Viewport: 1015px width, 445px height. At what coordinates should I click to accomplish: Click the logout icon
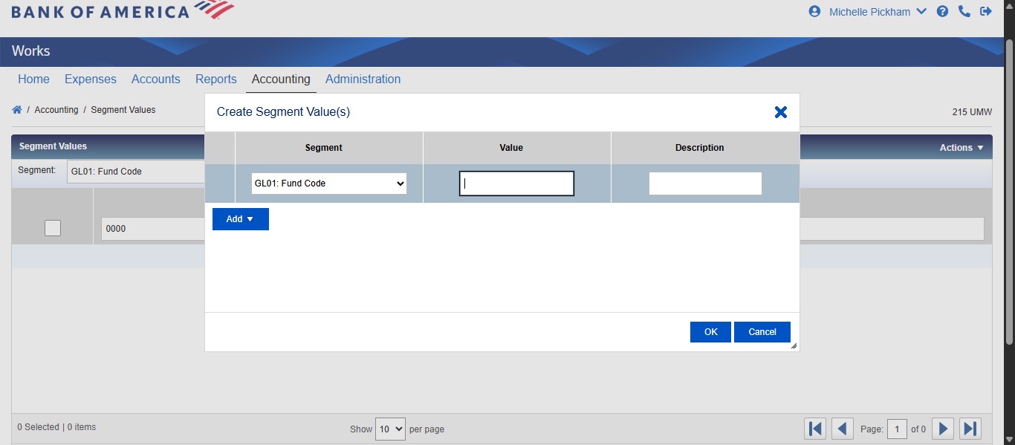click(986, 11)
